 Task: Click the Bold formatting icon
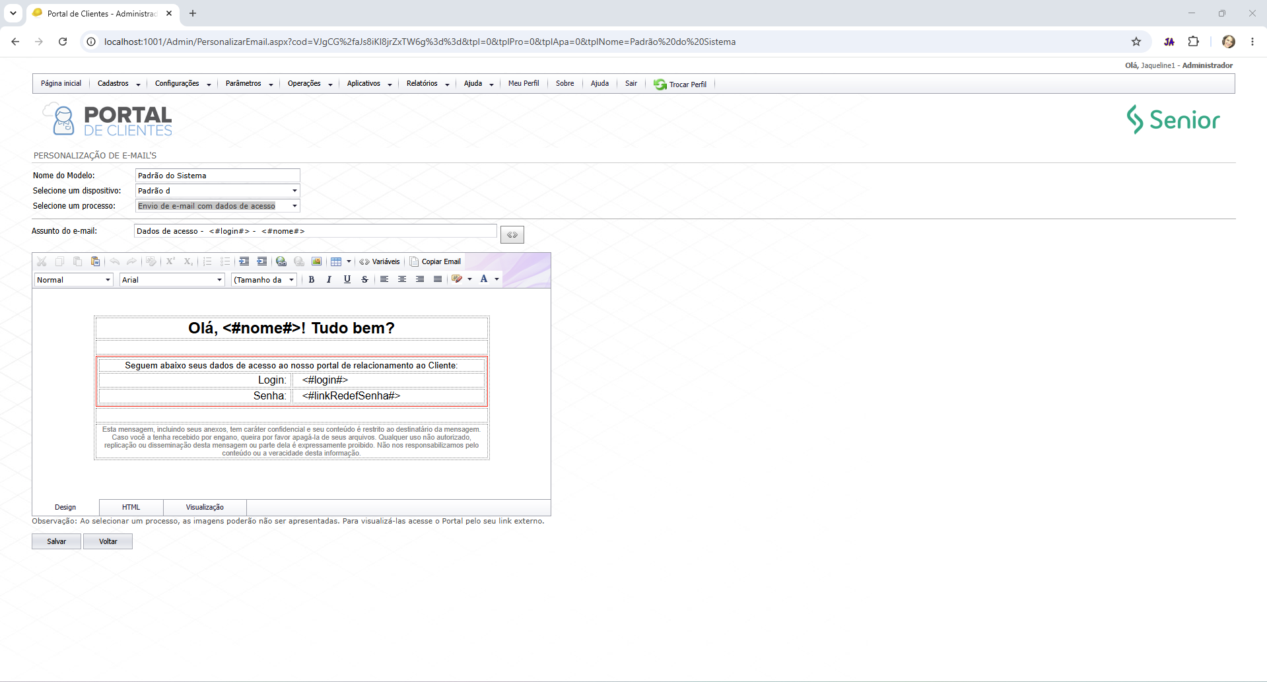312,279
